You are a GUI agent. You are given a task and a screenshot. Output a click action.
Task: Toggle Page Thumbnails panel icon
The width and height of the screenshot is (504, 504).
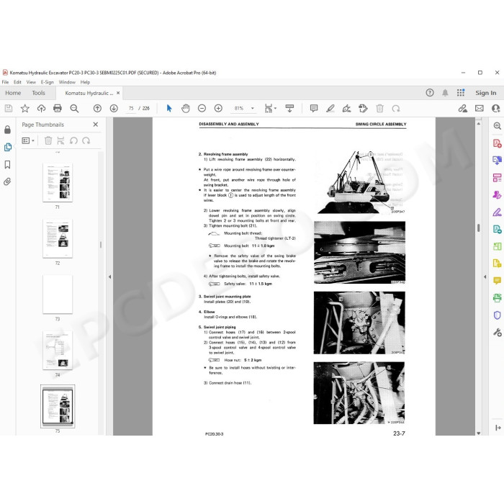point(8,147)
